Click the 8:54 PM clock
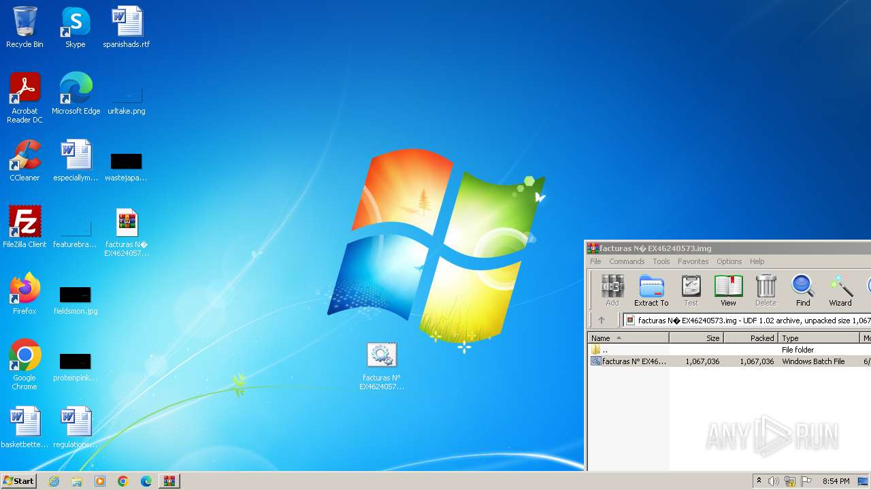 (836, 481)
